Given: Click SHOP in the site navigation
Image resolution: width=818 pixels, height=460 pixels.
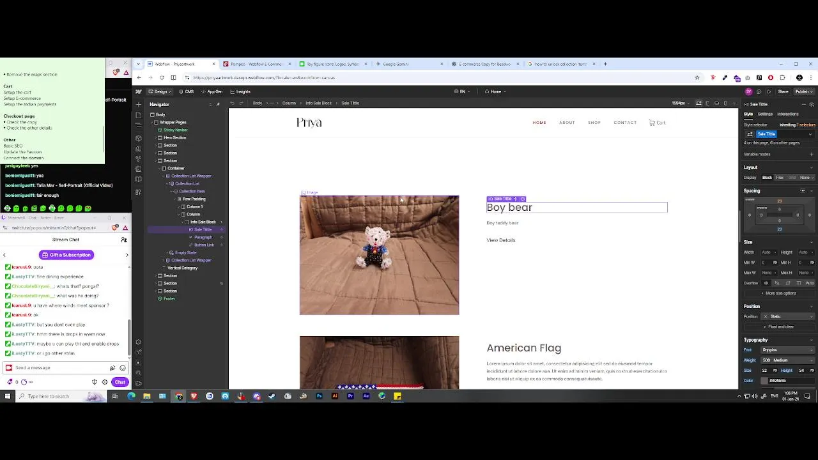Looking at the screenshot, I should click(x=594, y=123).
